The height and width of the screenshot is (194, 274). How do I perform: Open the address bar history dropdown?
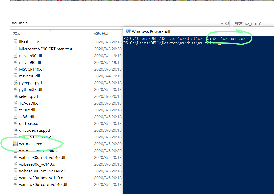point(222,23)
